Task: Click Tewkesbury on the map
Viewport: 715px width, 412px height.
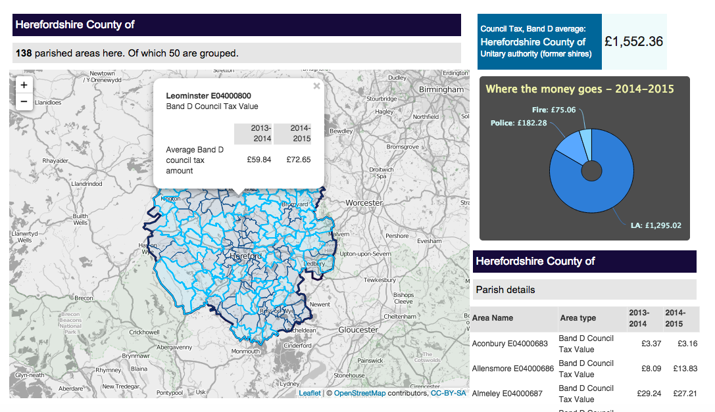Action: click(x=380, y=280)
